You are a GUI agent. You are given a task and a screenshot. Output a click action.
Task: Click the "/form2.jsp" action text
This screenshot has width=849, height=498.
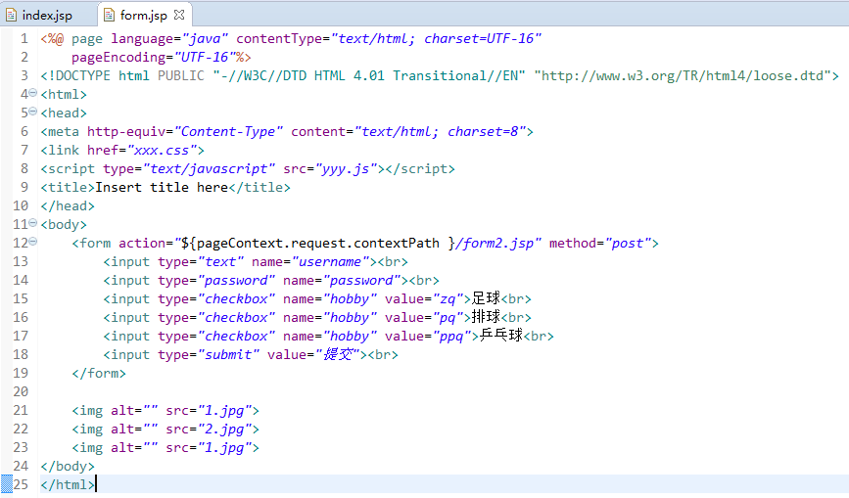pyautogui.click(x=495, y=244)
